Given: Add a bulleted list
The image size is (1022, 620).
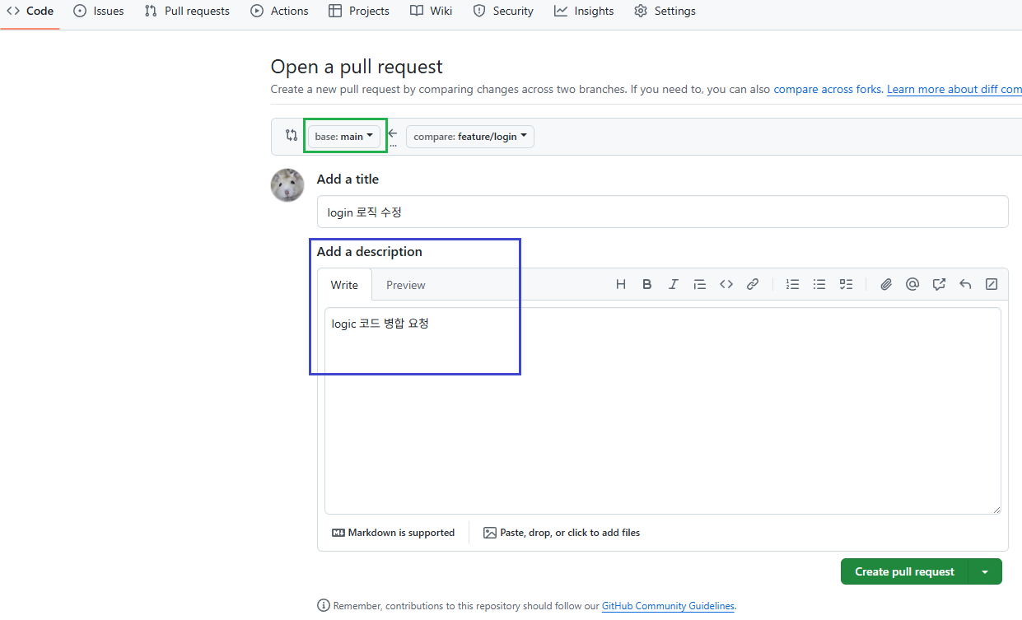Looking at the screenshot, I should 819,284.
